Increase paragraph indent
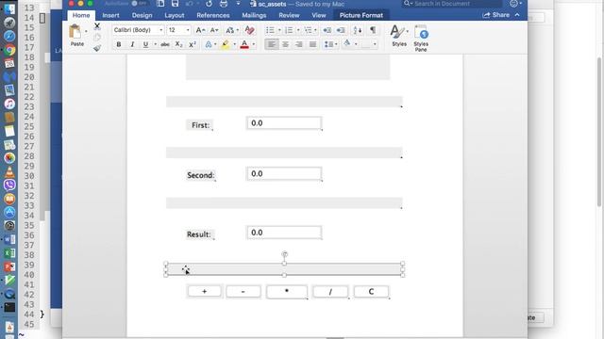This screenshot has height=339, width=604. (341, 30)
